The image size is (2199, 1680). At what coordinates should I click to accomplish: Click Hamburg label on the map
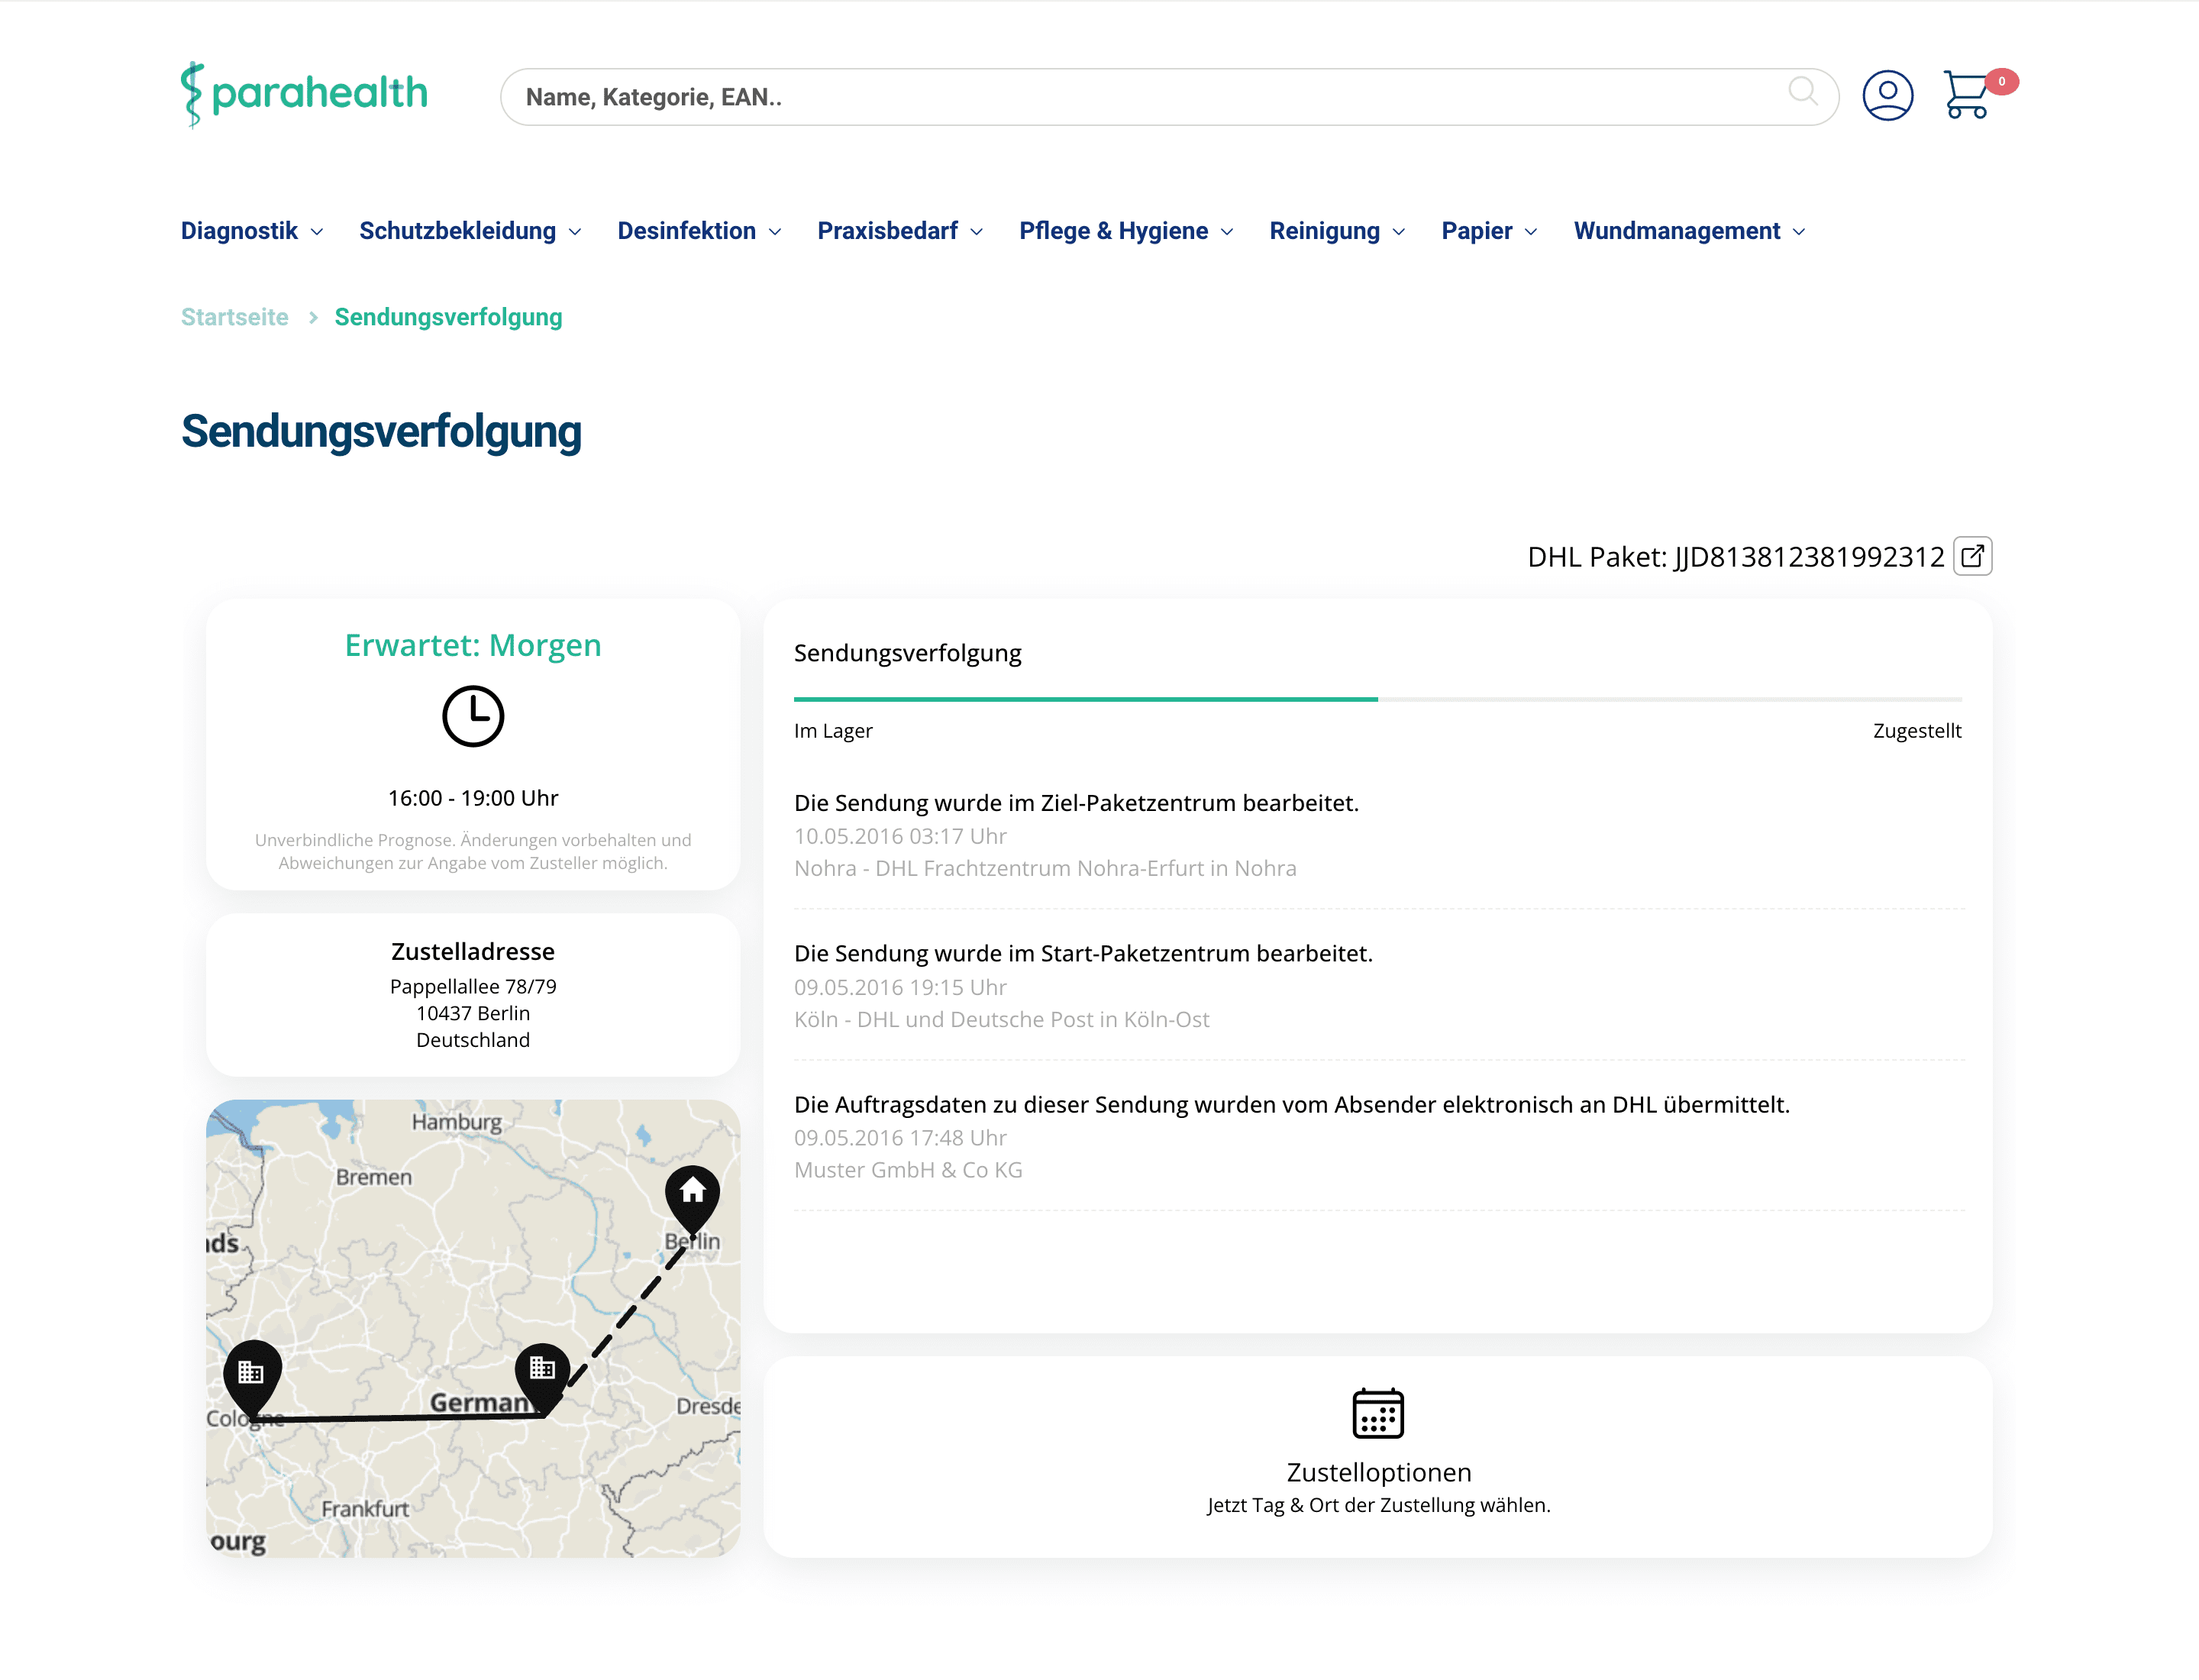[457, 1122]
